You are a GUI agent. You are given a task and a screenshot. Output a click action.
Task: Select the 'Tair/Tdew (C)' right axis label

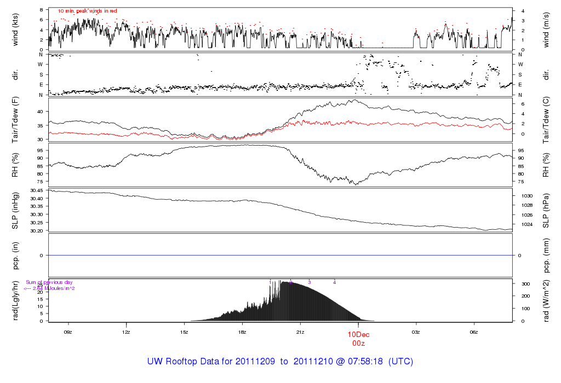tap(547, 119)
